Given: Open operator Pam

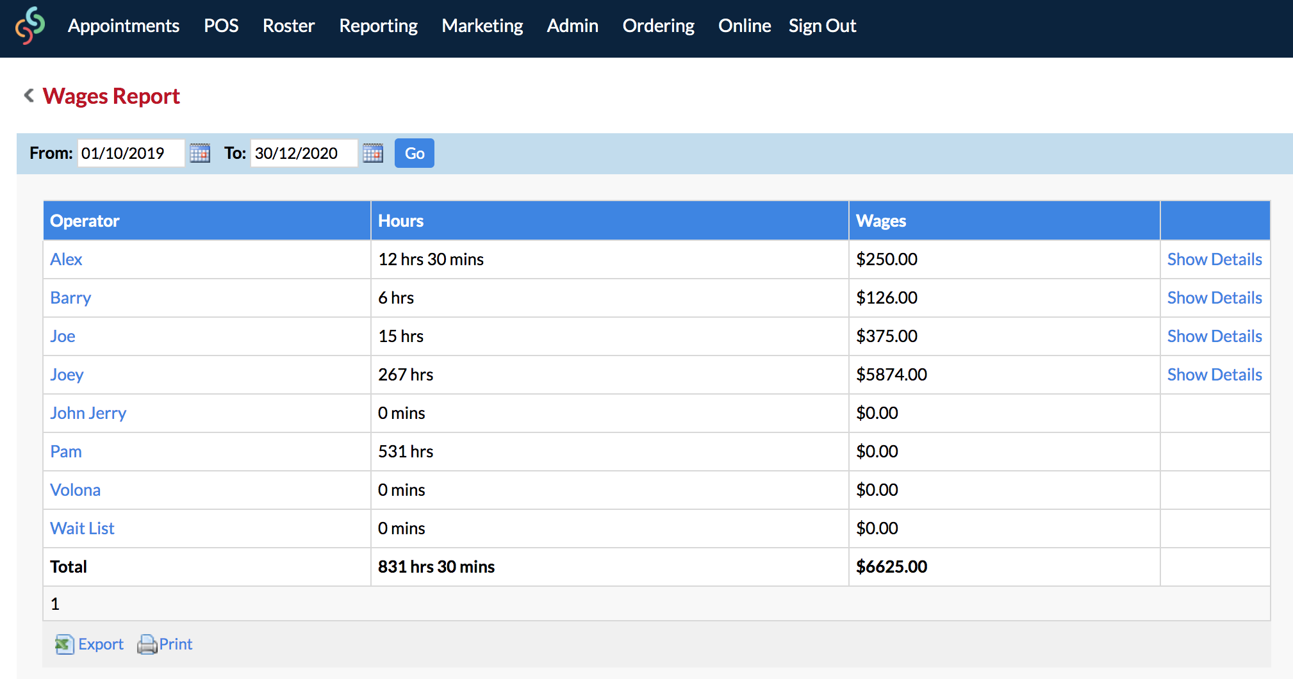Looking at the screenshot, I should tap(66, 452).
